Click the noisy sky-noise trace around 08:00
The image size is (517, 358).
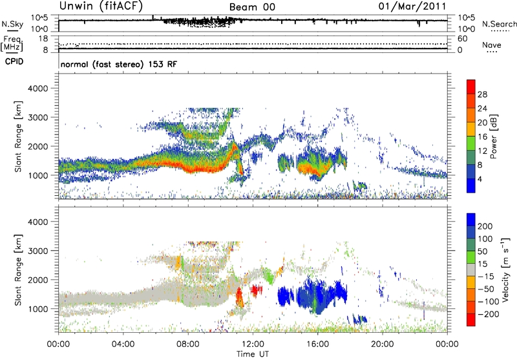pos(201,22)
